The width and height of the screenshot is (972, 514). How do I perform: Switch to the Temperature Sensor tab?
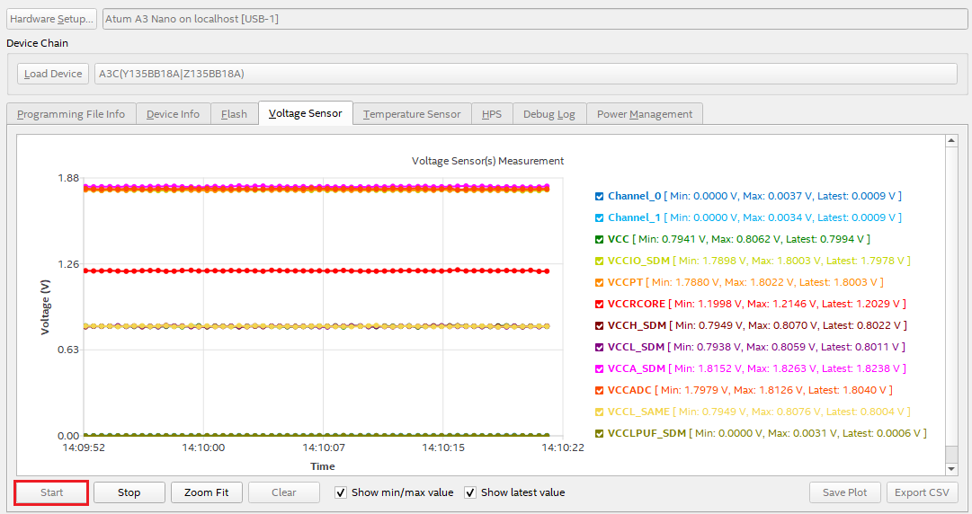pyautogui.click(x=411, y=114)
